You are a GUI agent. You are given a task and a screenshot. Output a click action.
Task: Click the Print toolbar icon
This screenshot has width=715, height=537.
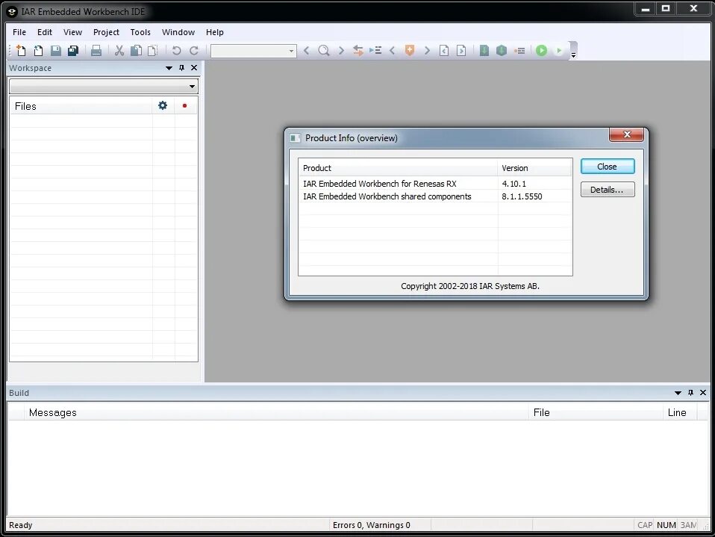96,51
